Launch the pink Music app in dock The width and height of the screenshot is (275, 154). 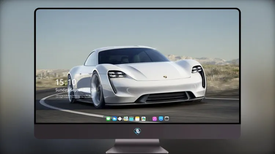click(154, 119)
